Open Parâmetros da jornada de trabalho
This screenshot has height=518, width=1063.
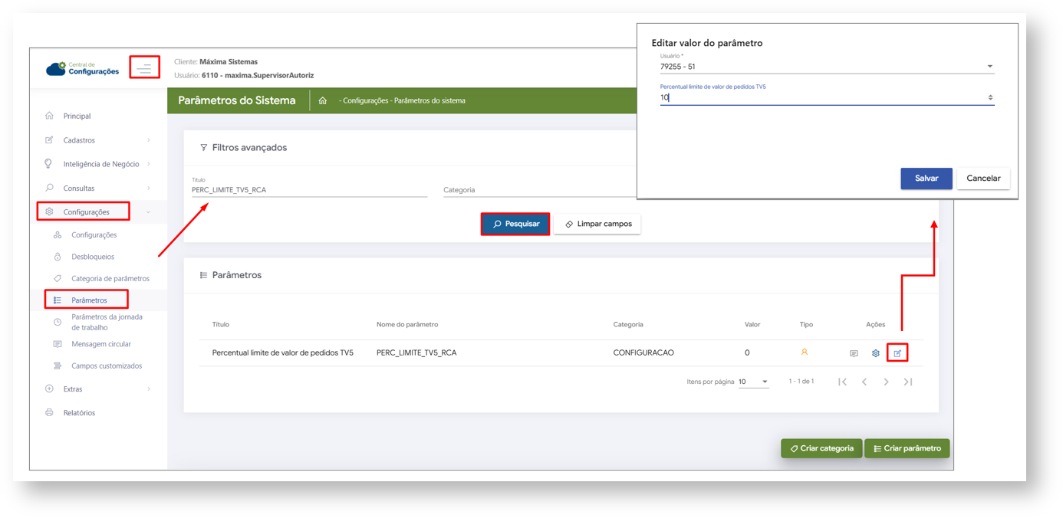click(107, 322)
